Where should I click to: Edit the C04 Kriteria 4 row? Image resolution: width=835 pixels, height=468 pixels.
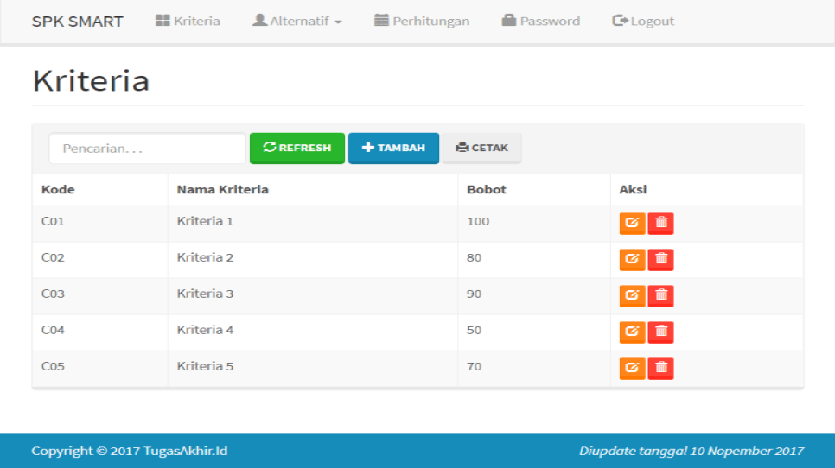[x=632, y=332]
